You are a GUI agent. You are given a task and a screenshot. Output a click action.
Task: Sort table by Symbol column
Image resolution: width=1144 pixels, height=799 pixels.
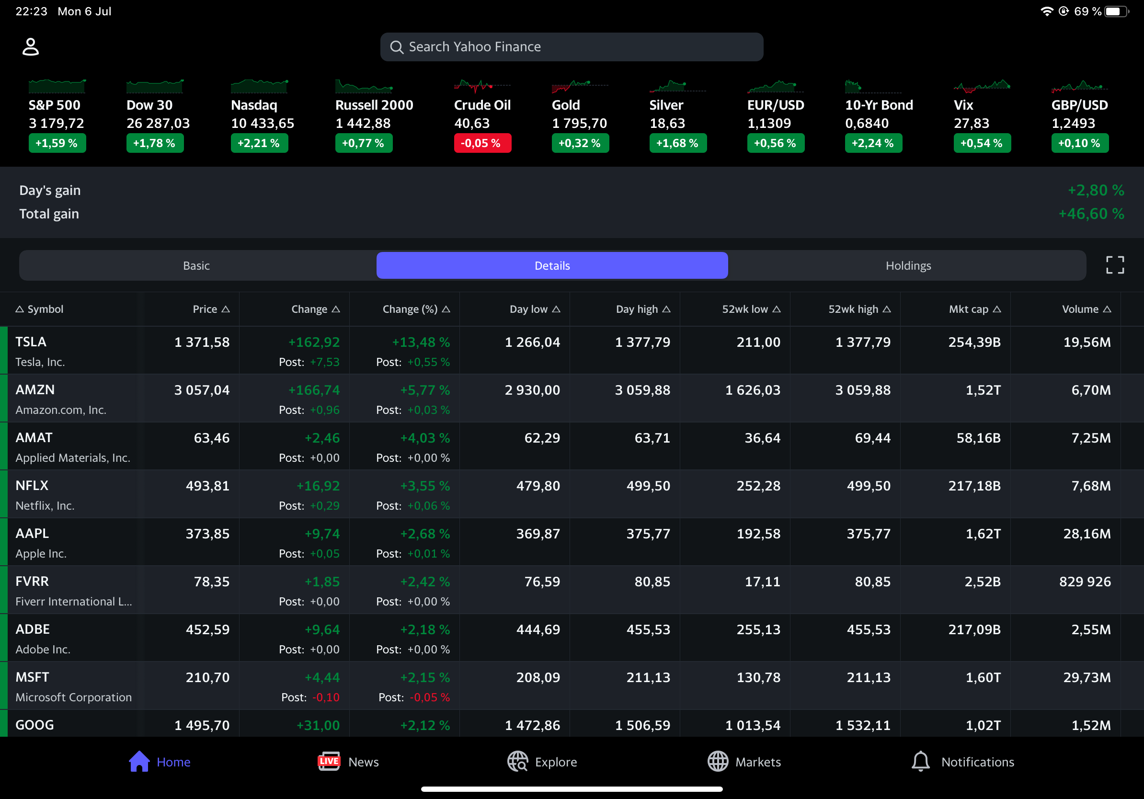click(39, 309)
